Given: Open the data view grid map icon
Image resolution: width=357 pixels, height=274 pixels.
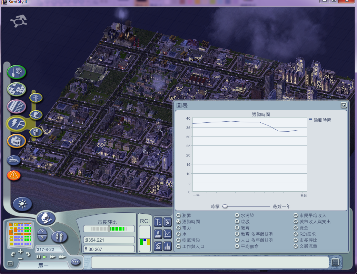Looking at the screenshot, I should [x=168, y=222].
